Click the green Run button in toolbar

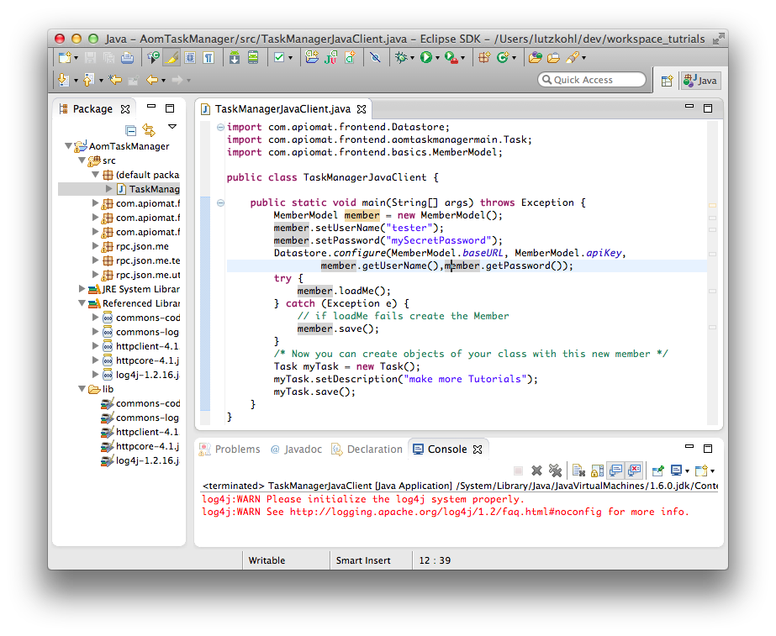[x=426, y=58]
